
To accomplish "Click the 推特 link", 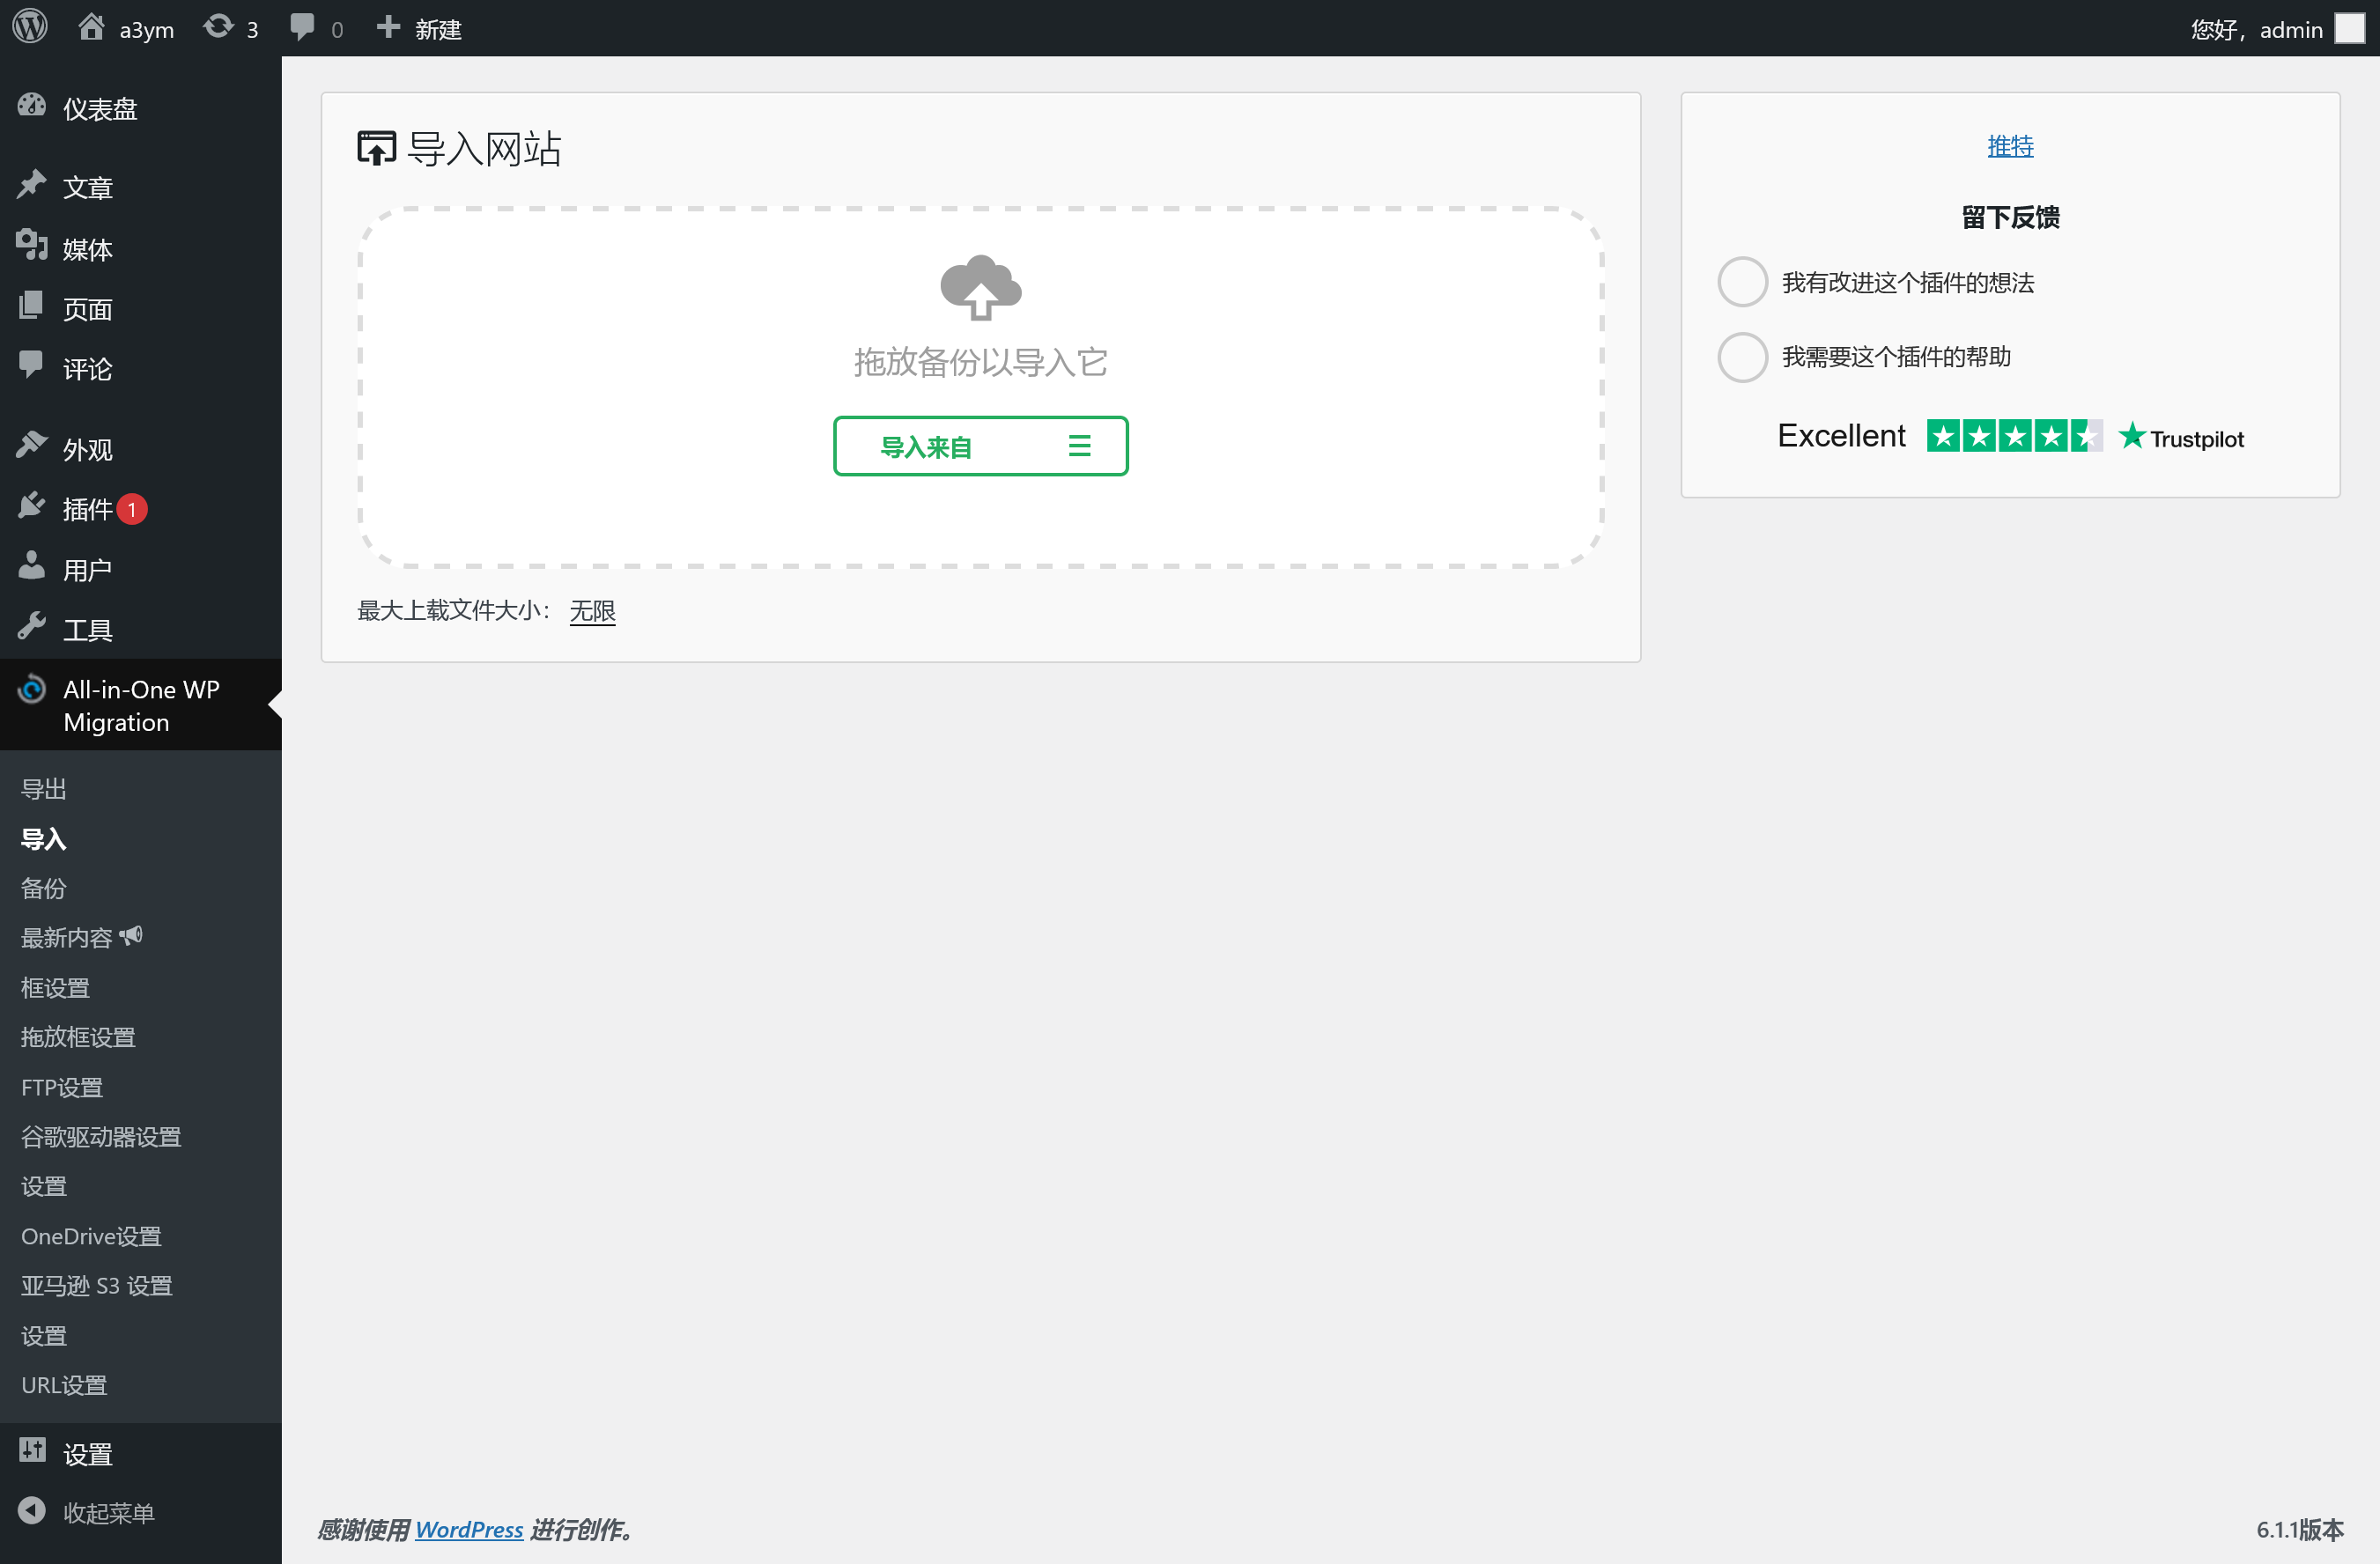I will 2010,146.
